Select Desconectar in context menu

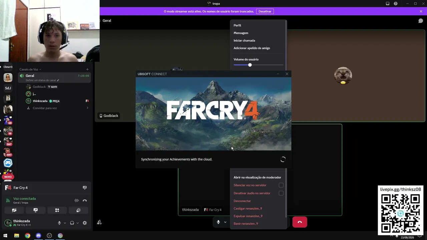click(x=242, y=201)
